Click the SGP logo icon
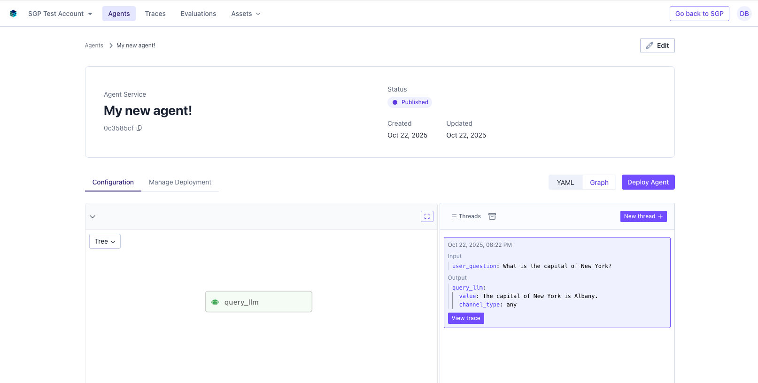758x383 pixels. 13,14
